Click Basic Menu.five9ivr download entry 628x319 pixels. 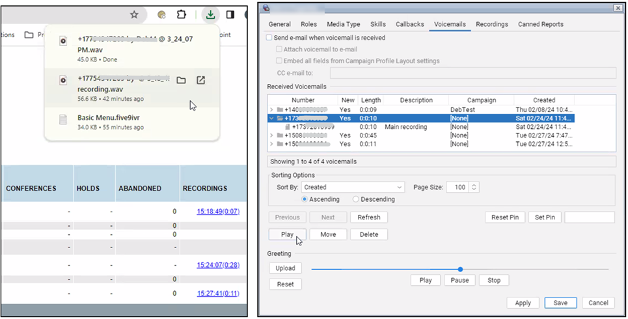click(132, 122)
